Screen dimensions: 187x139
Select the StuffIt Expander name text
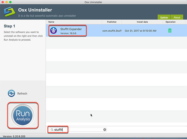71,29
